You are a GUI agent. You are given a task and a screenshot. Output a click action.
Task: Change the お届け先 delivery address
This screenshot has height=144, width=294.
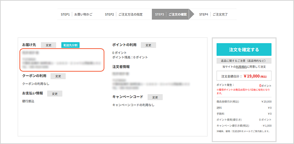(49, 45)
